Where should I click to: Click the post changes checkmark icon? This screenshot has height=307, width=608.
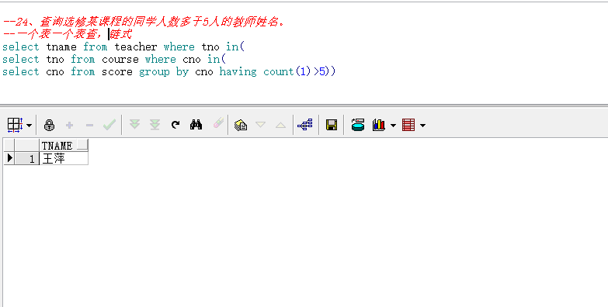[109, 125]
